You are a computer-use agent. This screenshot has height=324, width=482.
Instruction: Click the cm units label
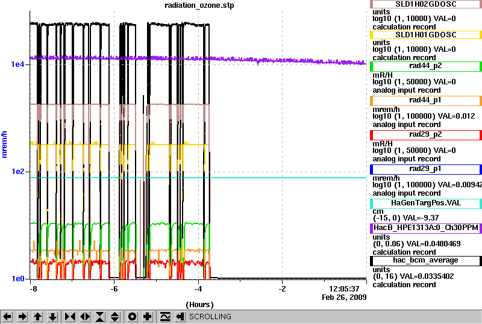pos(378,211)
